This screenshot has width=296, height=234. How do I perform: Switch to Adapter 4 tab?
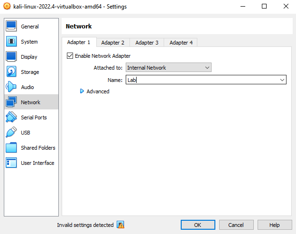pos(181,43)
